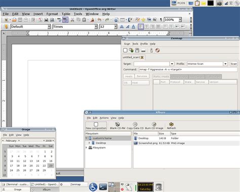Click the Save icon in Writer toolbar
This screenshot has height=192, width=240.
pos(20,20)
